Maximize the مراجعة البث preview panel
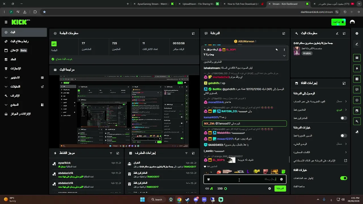 pos(193,70)
